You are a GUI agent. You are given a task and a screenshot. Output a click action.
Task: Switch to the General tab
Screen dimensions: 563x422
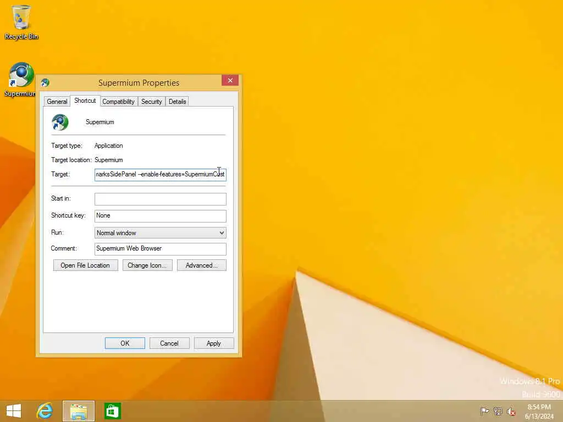click(x=57, y=102)
